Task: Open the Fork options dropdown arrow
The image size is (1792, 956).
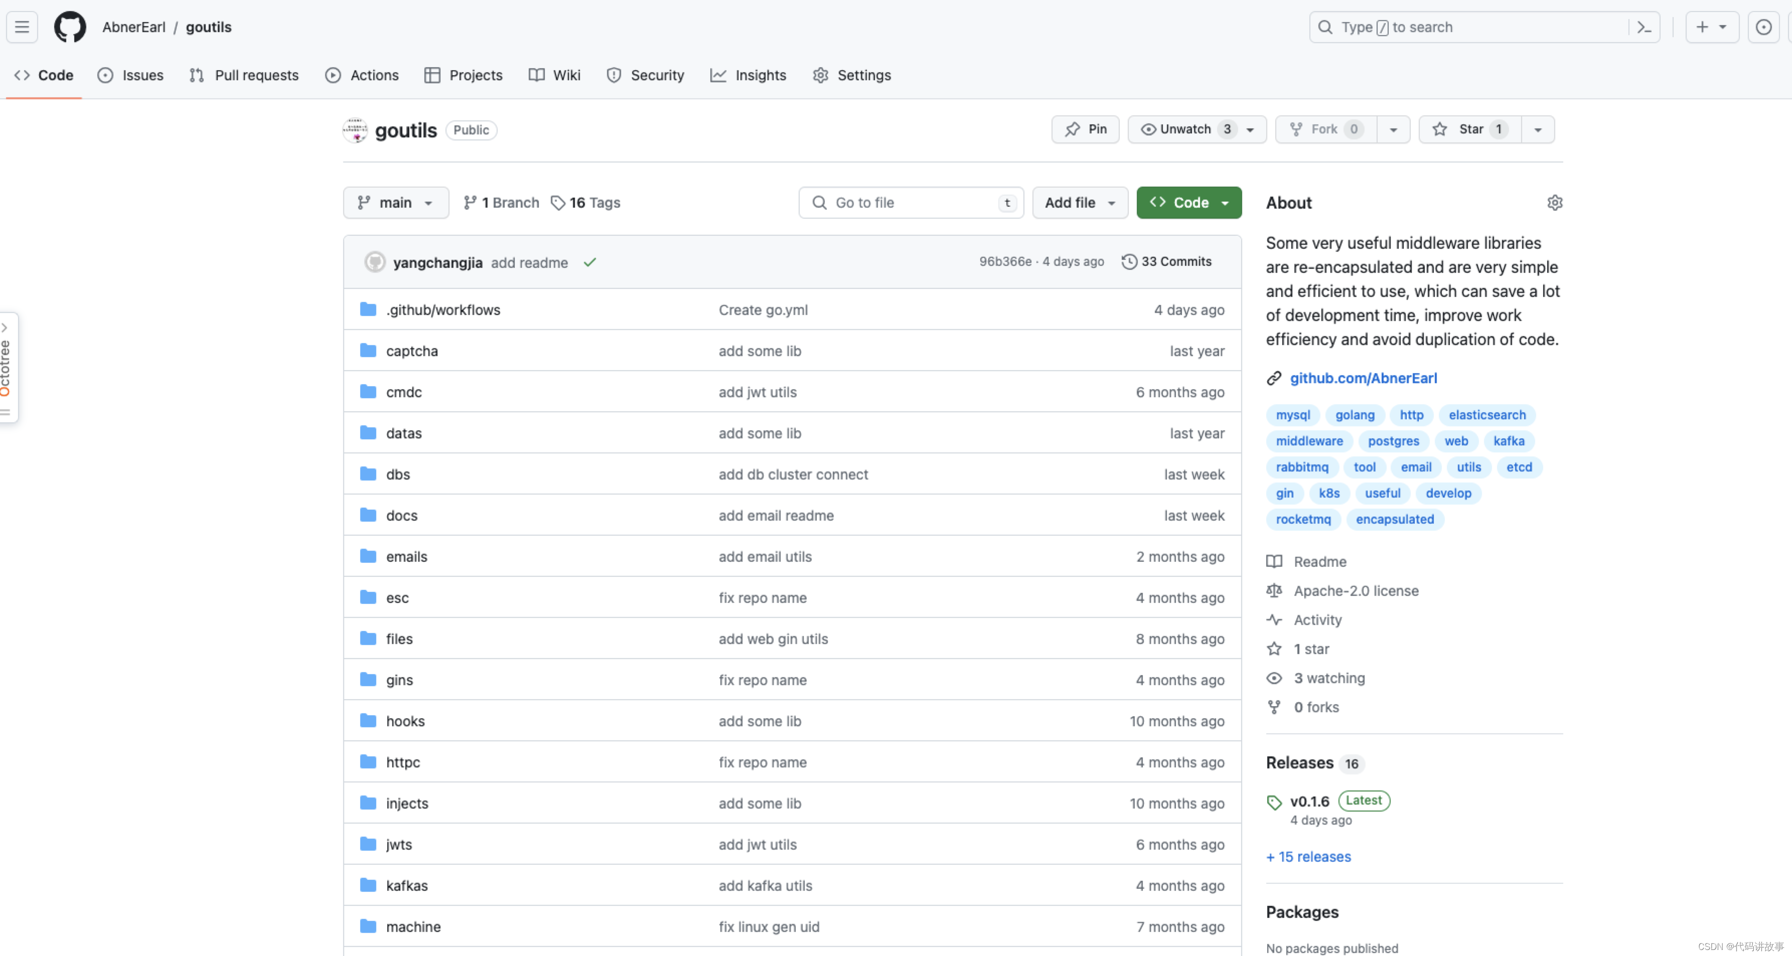Action: tap(1393, 129)
